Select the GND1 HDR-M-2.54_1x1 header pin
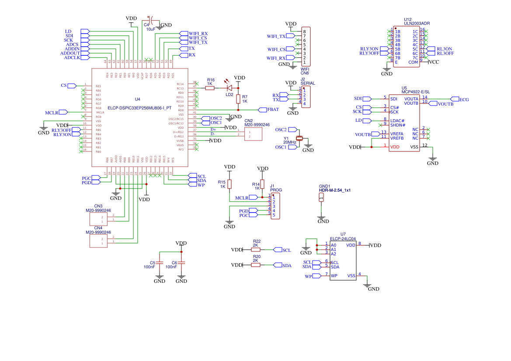Image resolution: width=511 pixels, height=361 pixels. click(321, 197)
